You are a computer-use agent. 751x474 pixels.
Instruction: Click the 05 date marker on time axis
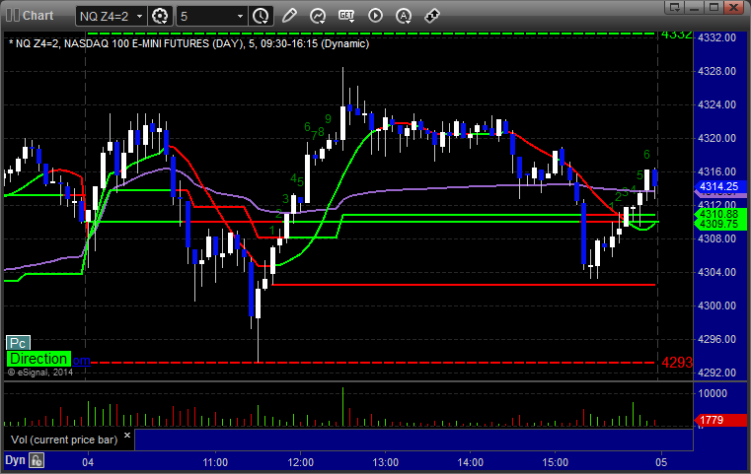661,462
